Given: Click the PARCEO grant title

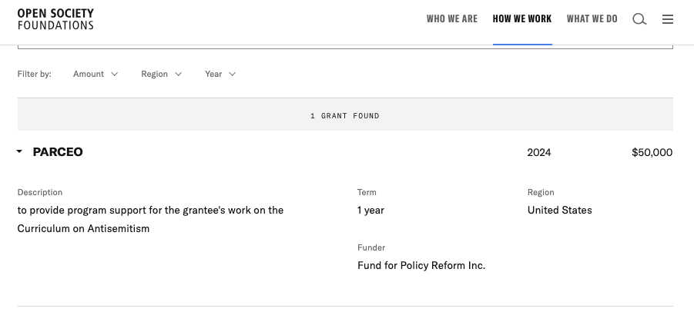Looking at the screenshot, I should 58,152.
